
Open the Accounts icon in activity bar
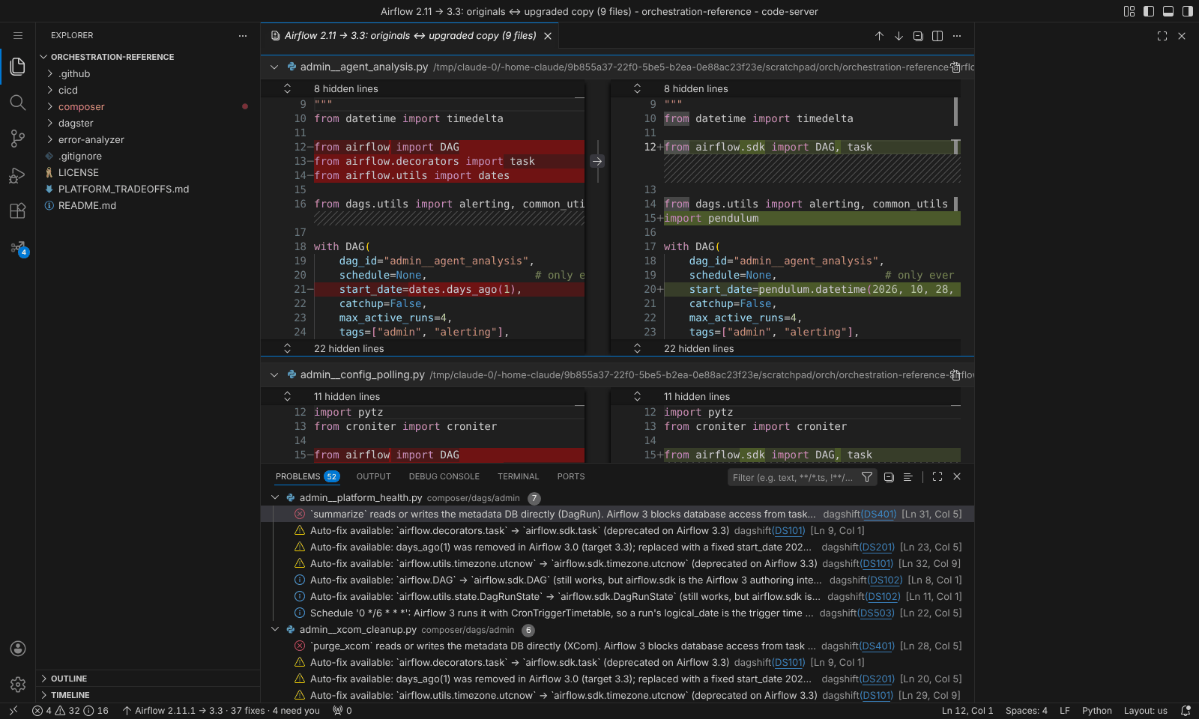18,649
